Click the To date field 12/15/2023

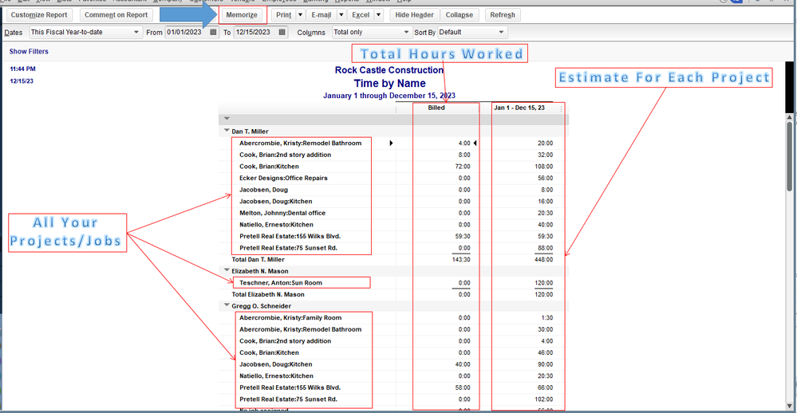[255, 32]
